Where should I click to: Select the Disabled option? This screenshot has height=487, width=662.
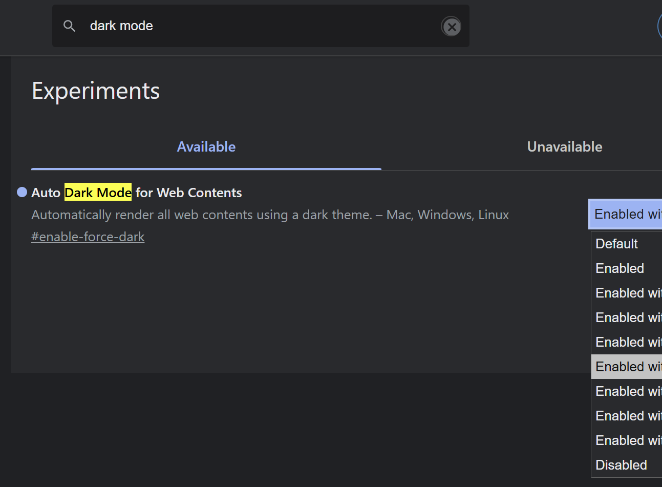(622, 465)
